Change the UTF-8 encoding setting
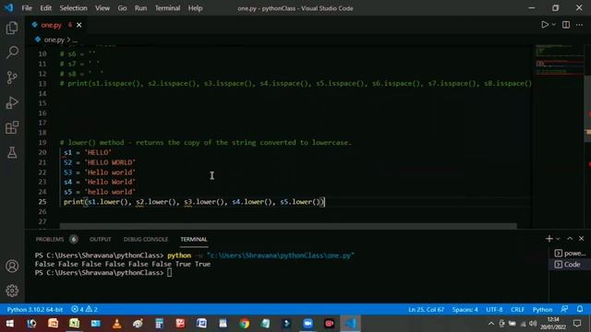This screenshot has width=591, height=332. 494,310
